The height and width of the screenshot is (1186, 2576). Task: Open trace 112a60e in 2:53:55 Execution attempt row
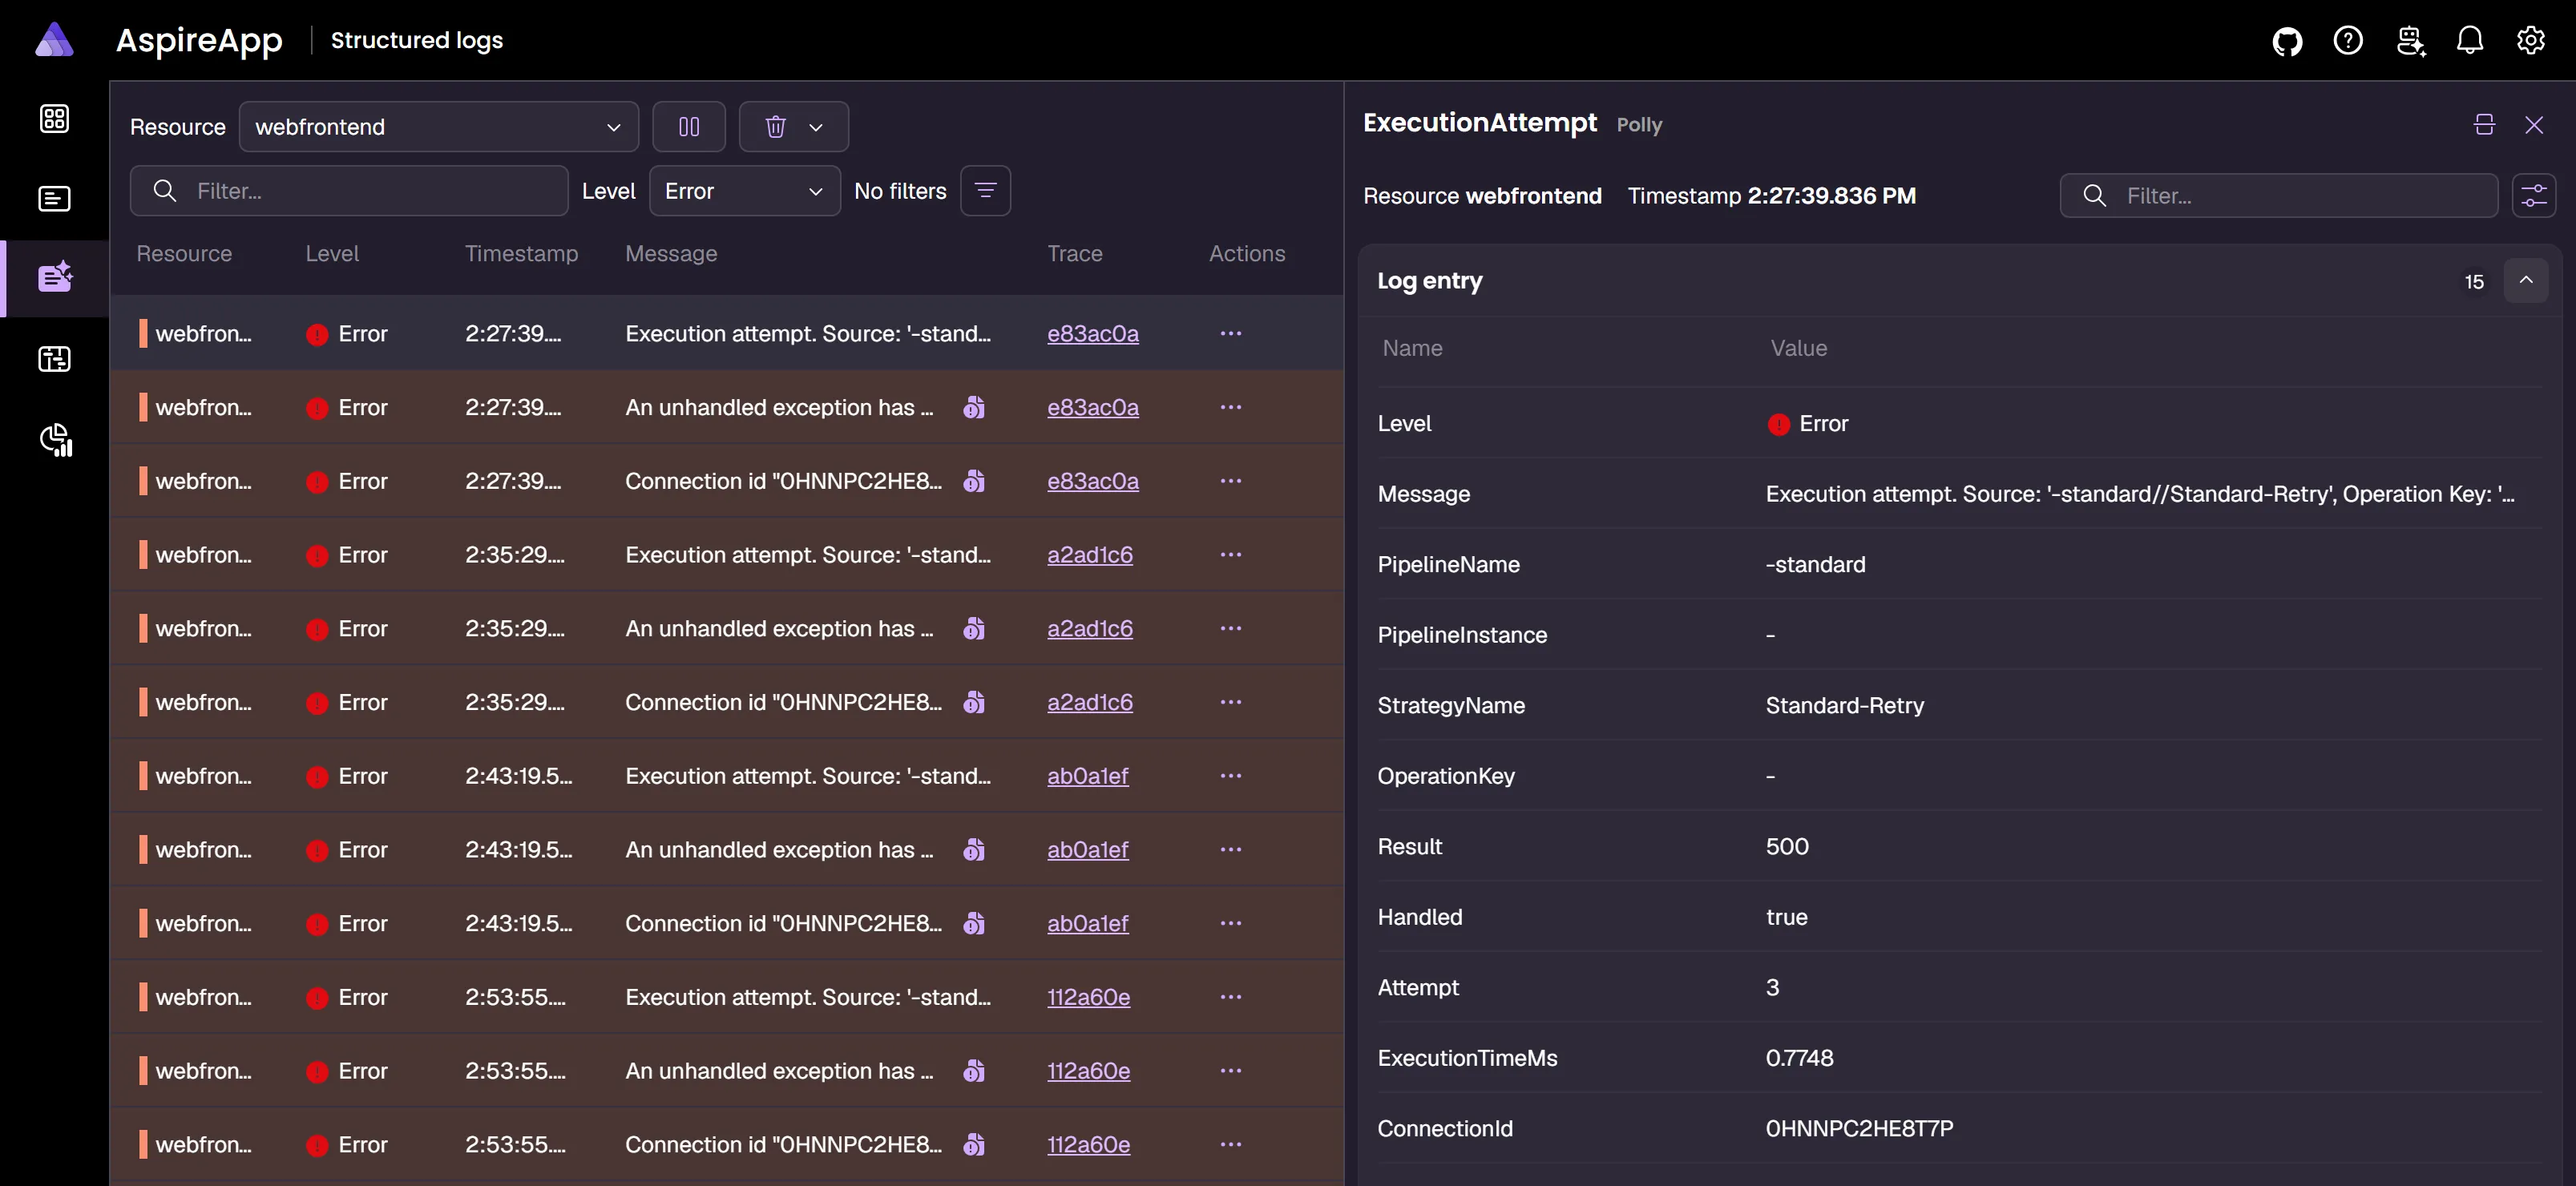(1088, 998)
